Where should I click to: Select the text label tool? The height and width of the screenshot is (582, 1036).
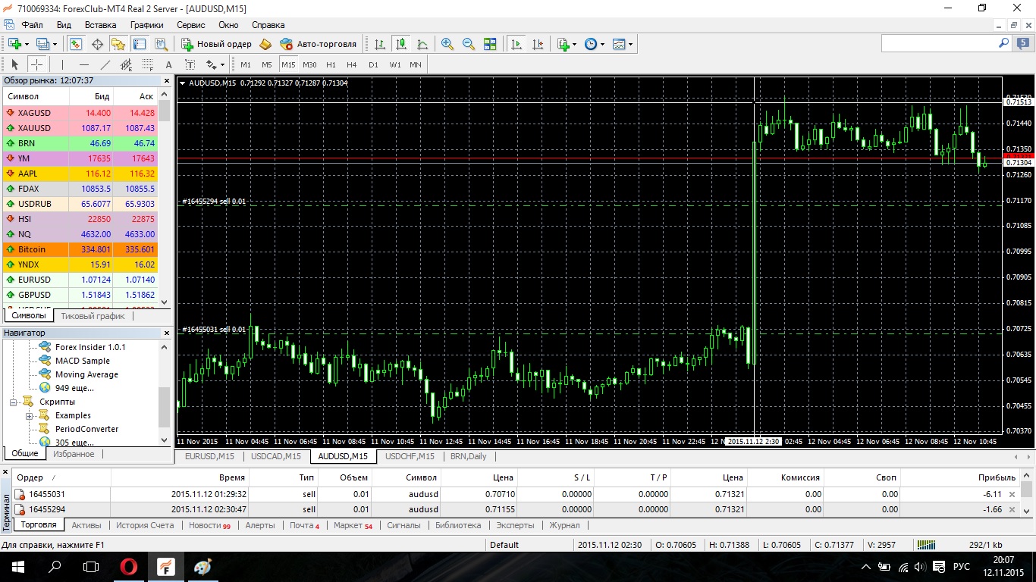click(x=190, y=64)
